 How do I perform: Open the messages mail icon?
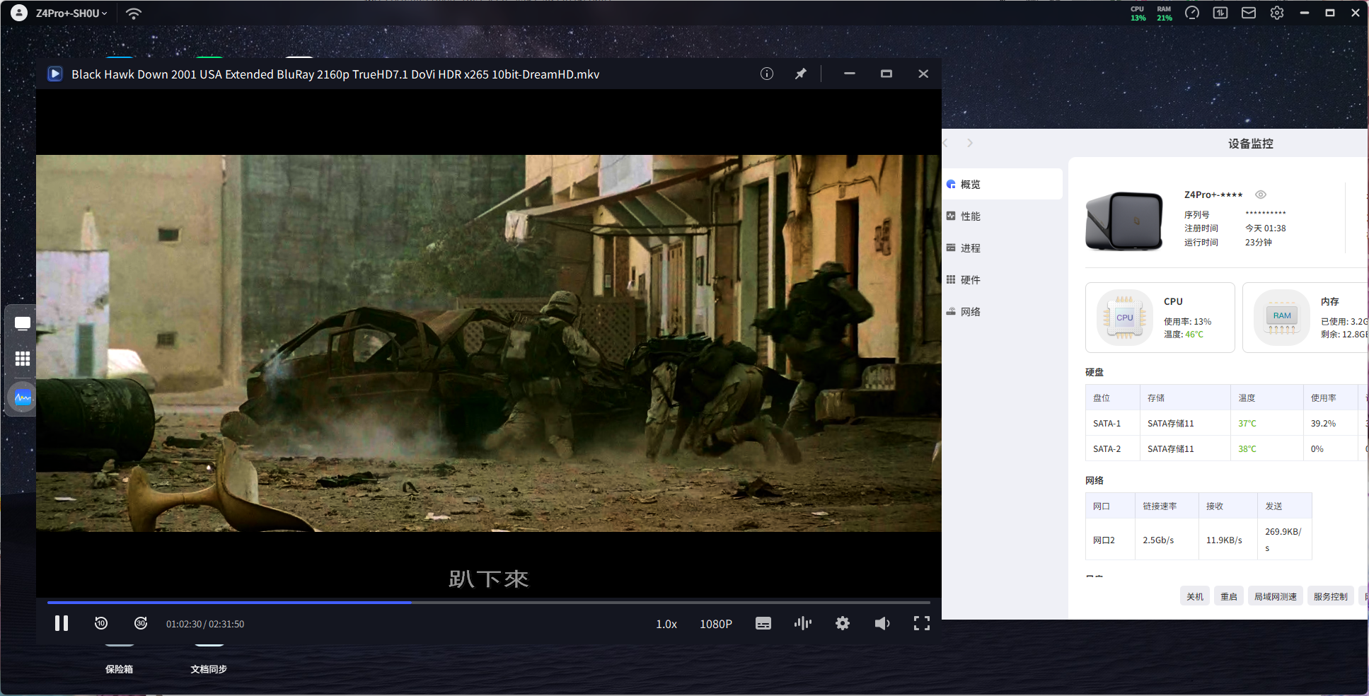(x=1249, y=13)
